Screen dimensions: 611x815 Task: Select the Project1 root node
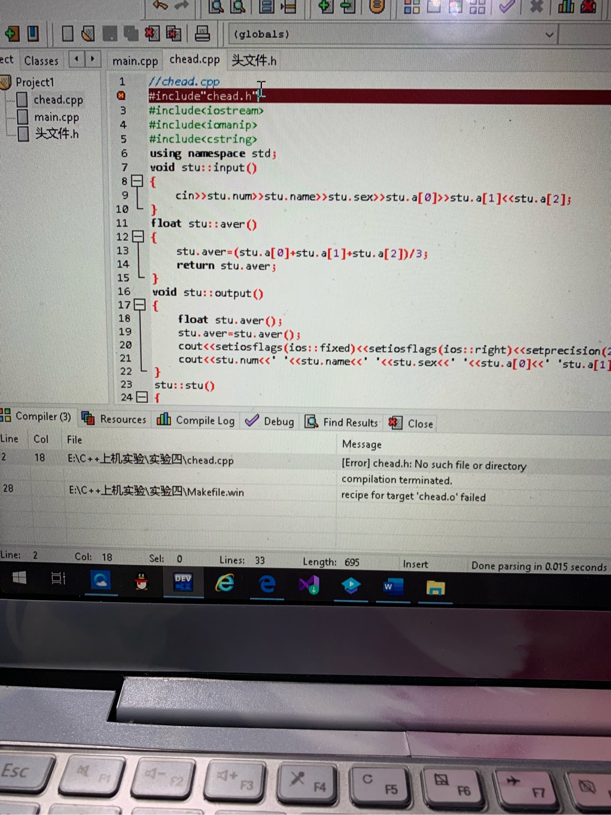point(34,82)
